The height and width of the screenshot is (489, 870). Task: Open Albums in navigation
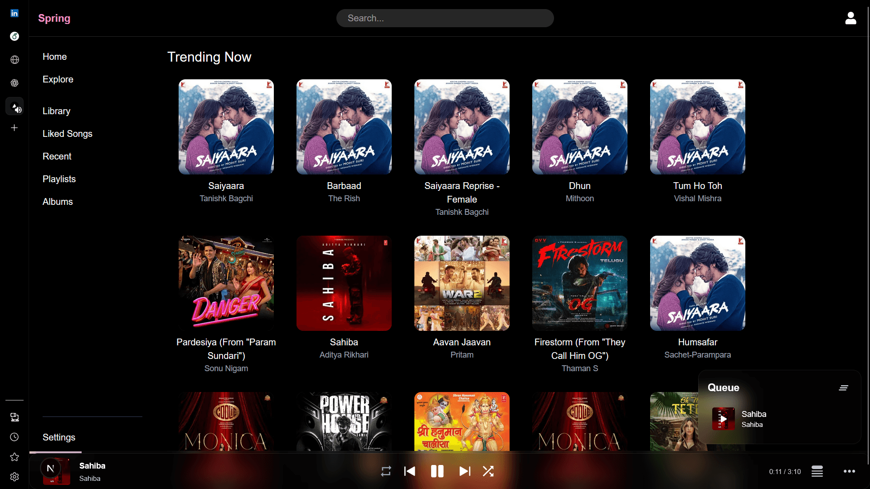coord(58,202)
